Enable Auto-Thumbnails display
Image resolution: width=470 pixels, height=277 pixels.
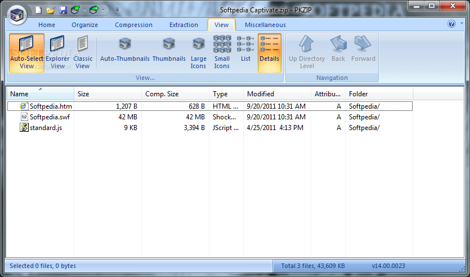pos(125,50)
